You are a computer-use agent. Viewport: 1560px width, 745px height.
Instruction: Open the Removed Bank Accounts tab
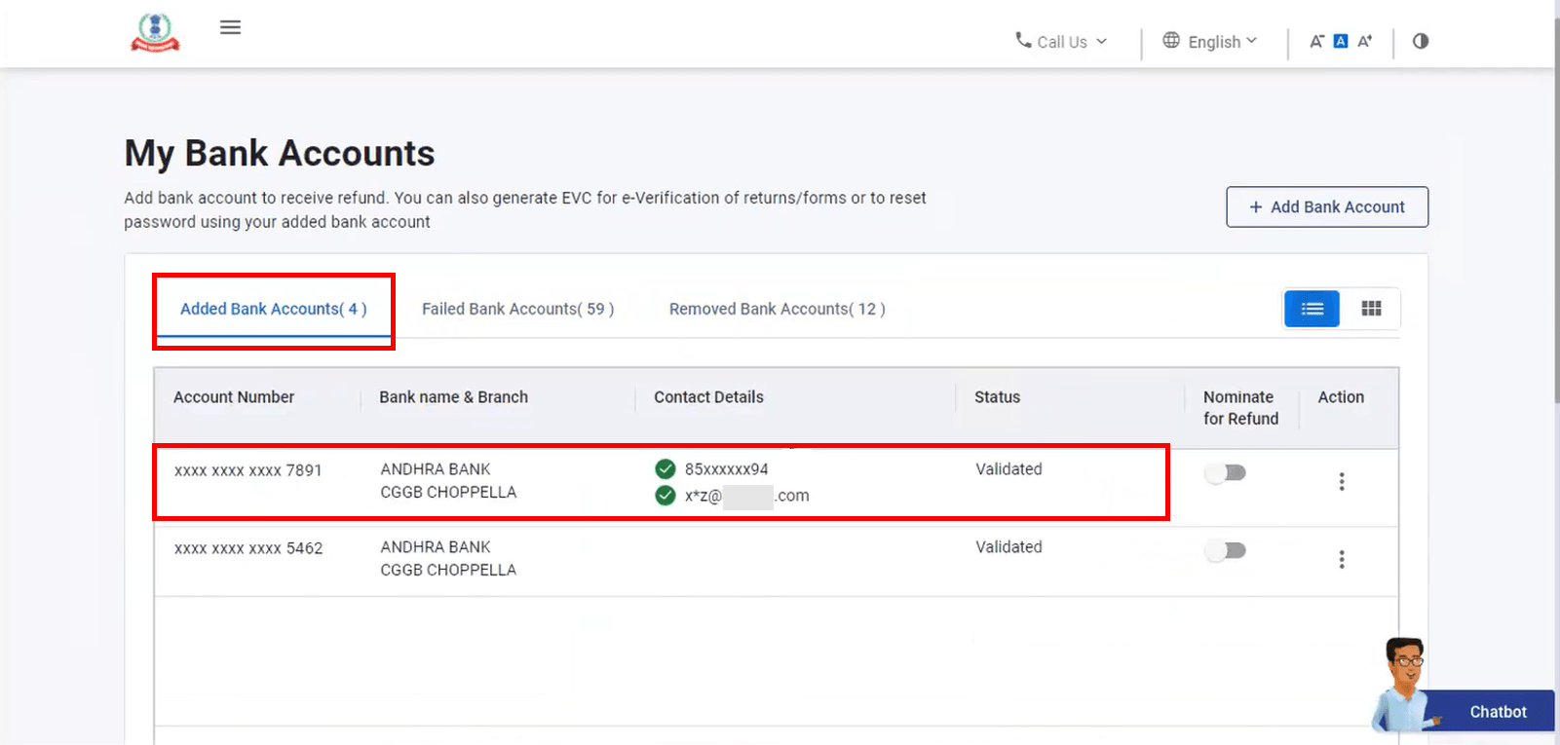point(777,309)
